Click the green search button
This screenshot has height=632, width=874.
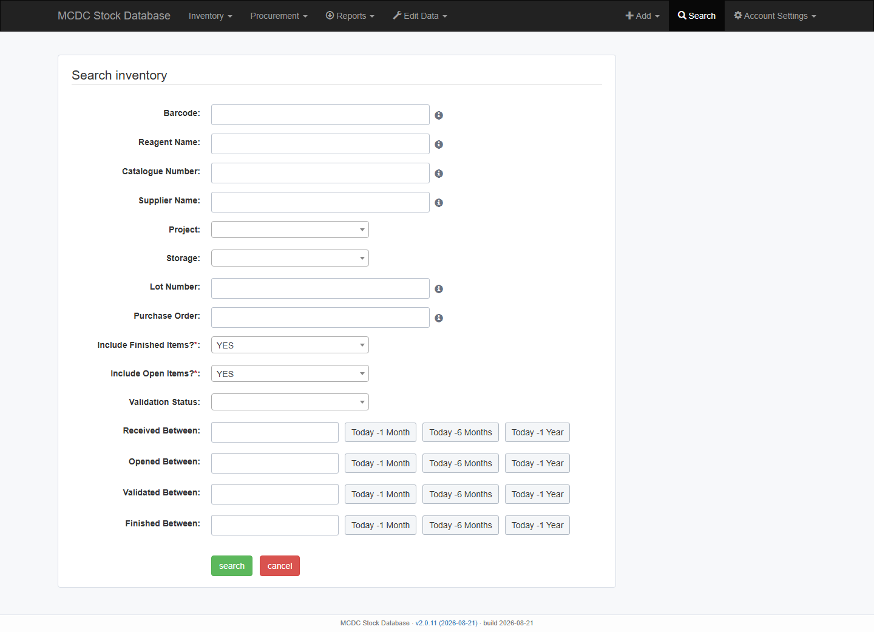(x=232, y=566)
